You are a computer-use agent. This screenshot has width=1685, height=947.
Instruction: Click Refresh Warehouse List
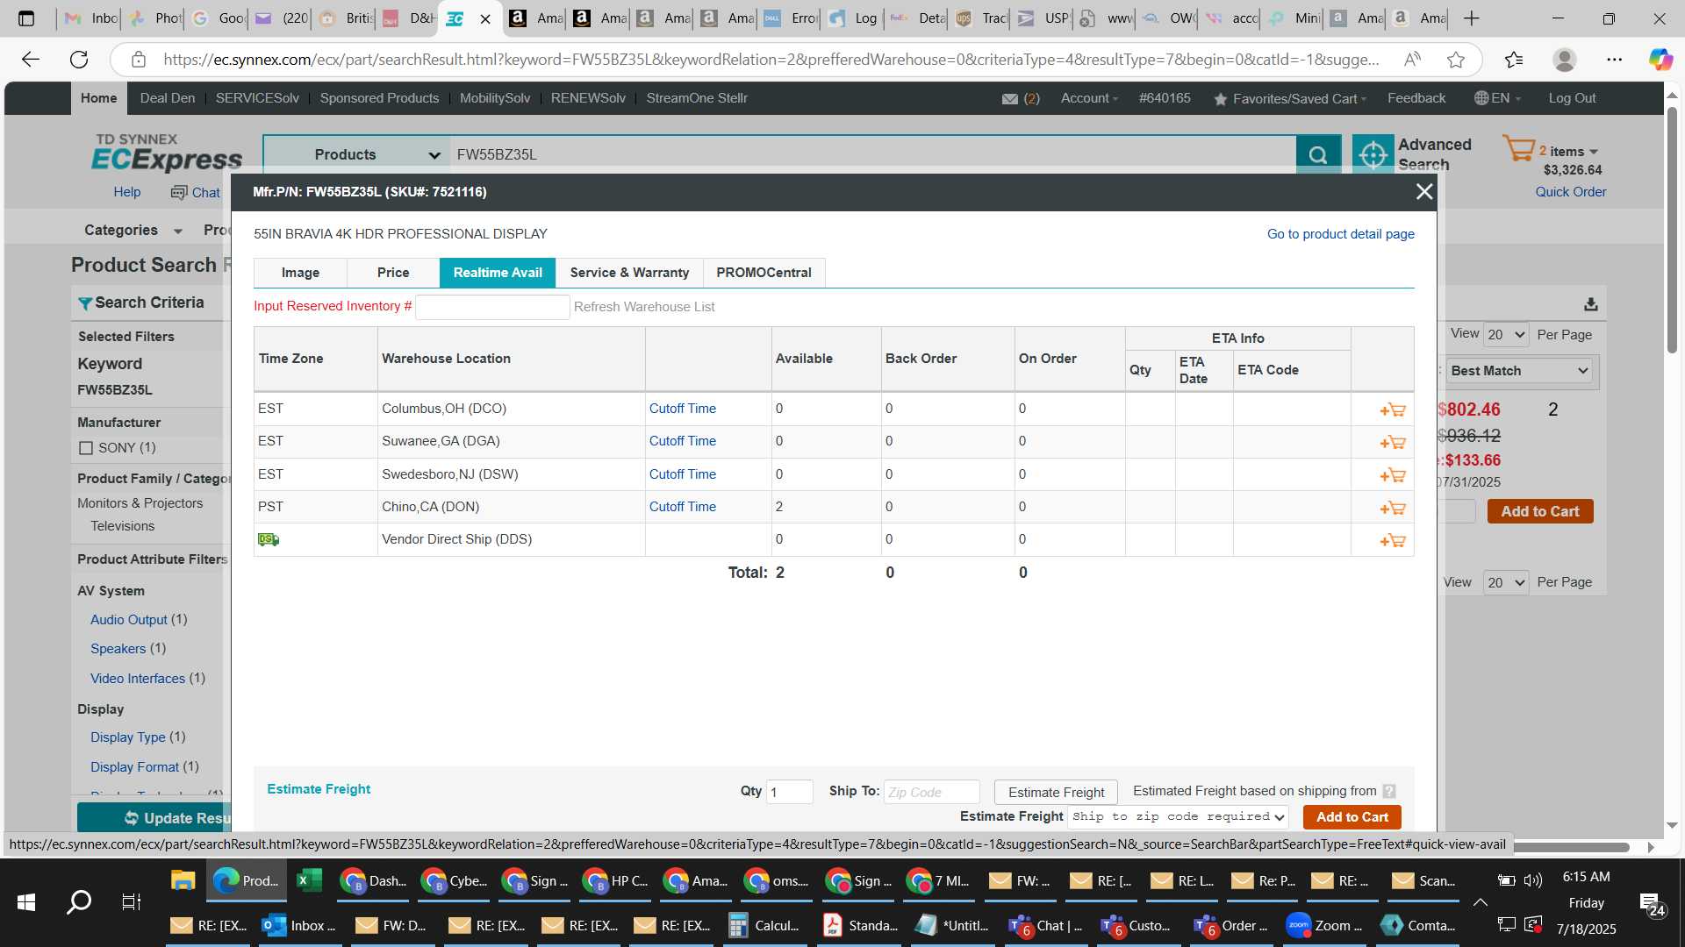coord(644,307)
